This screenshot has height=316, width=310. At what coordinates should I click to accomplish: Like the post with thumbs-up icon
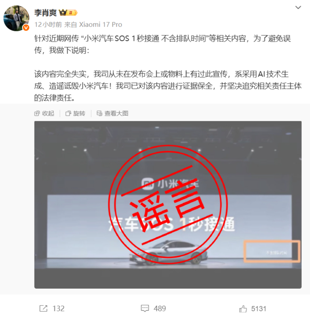coord(243,308)
